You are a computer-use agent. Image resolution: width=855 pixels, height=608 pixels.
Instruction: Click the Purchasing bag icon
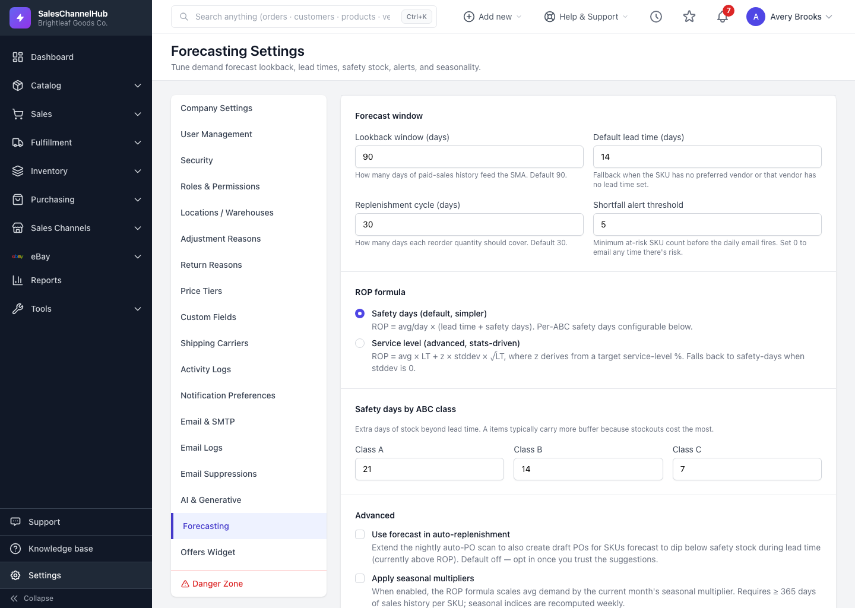click(x=18, y=199)
